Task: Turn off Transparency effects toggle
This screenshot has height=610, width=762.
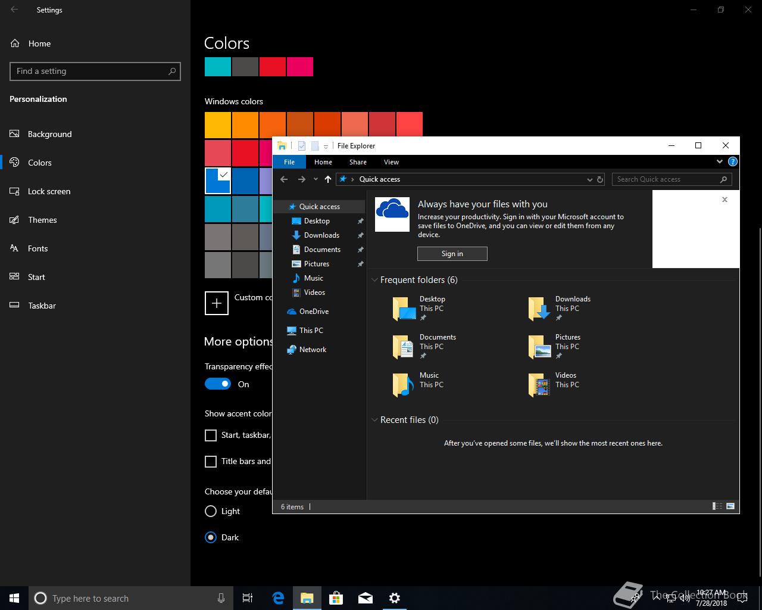Action: pyautogui.click(x=218, y=384)
